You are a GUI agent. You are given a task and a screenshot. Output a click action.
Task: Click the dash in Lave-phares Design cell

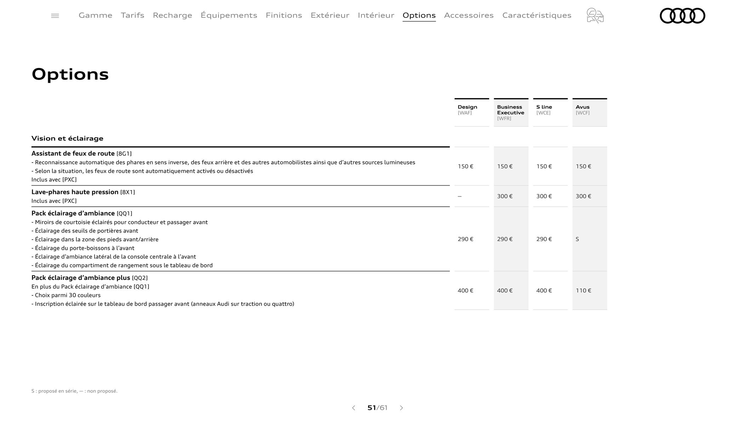(459, 196)
